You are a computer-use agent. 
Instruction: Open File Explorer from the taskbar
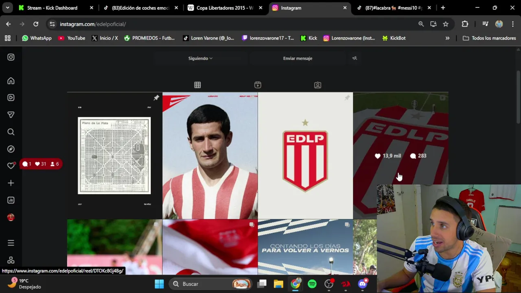278,284
